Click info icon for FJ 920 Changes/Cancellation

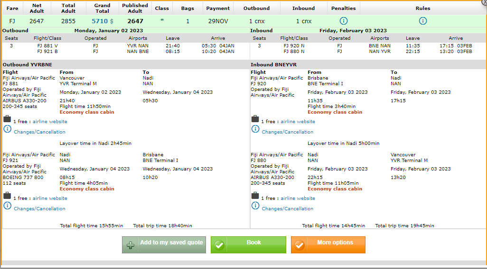(x=255, y=129)
